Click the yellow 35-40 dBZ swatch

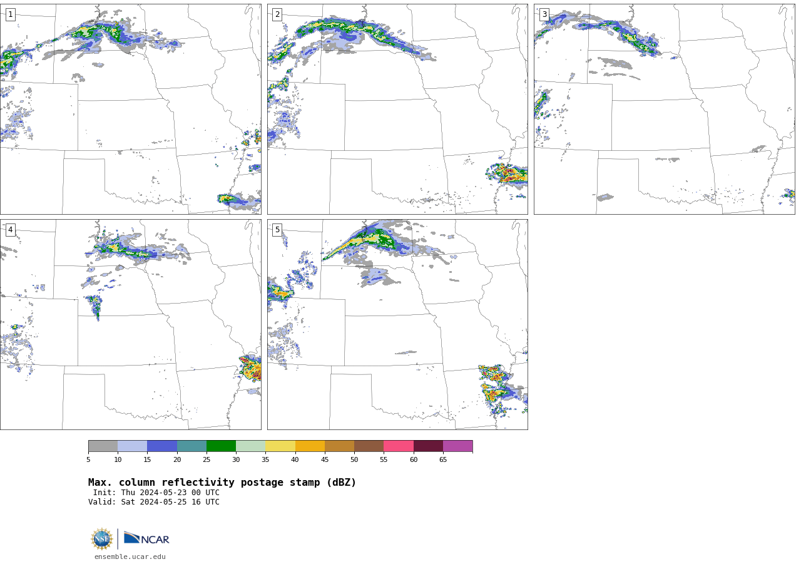pos(280,446)
